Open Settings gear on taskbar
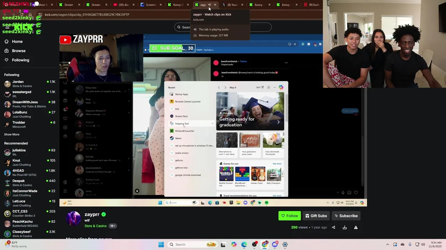The image size is (446, 250). (x=285, y=244)
